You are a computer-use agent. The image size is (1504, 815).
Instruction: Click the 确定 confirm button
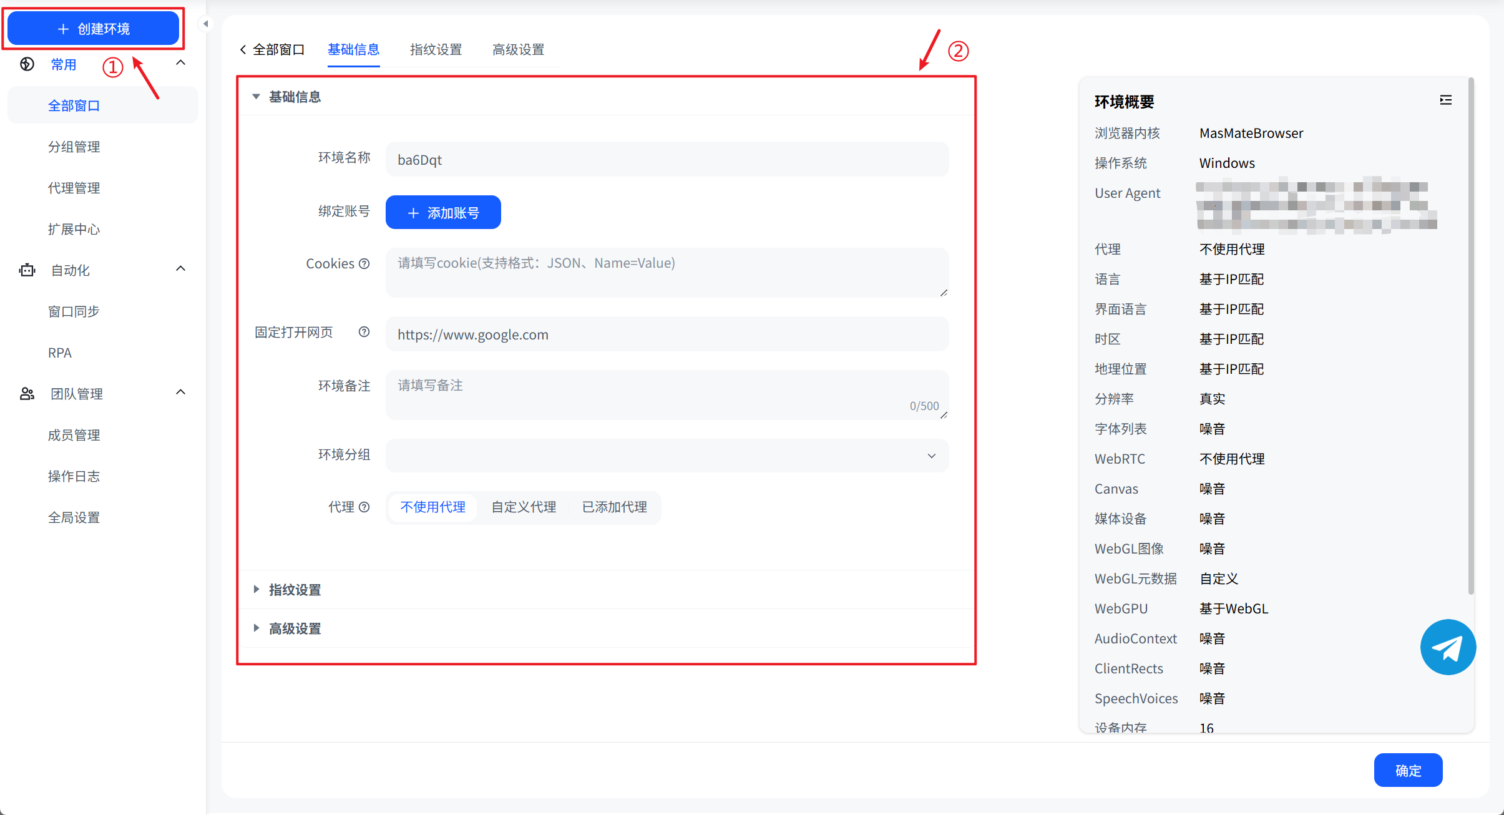click(1407, 770)
